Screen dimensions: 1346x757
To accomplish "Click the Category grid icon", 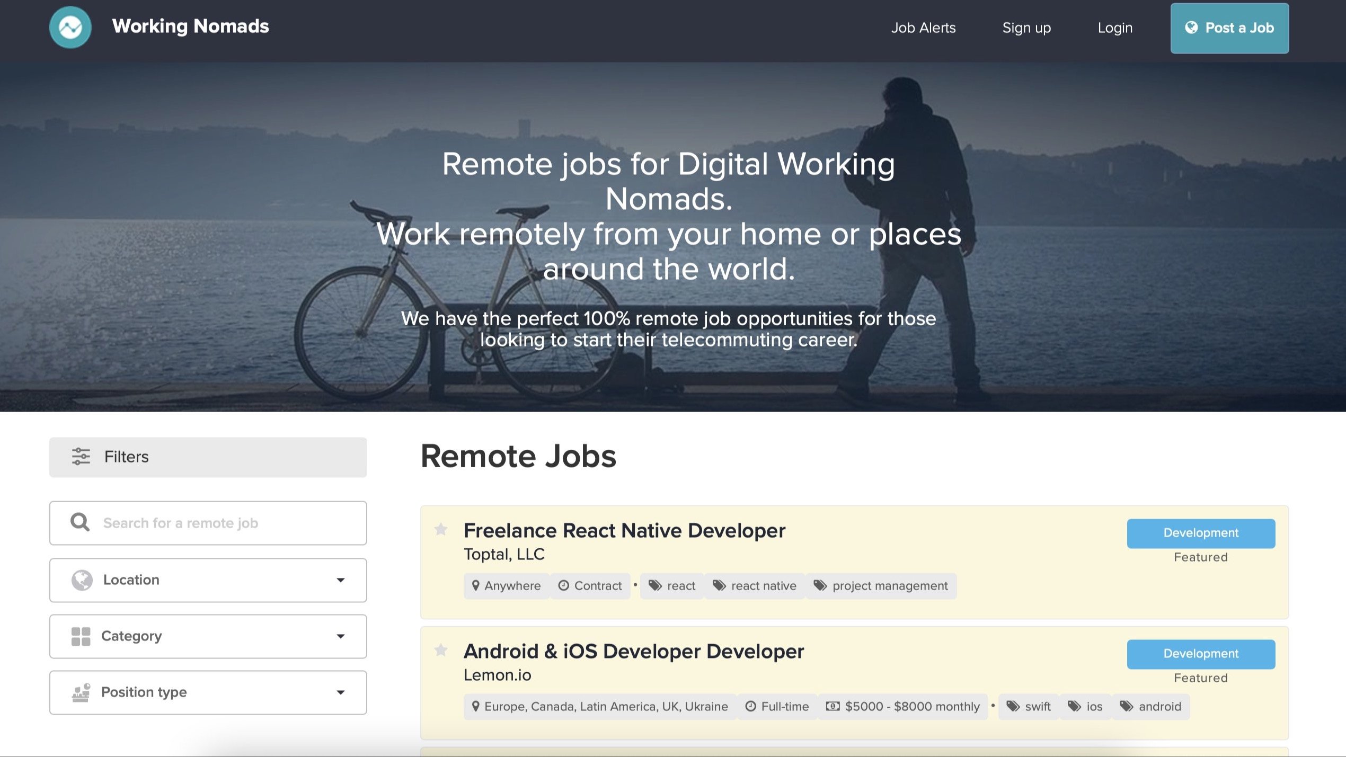I will [x=81, y=636].
